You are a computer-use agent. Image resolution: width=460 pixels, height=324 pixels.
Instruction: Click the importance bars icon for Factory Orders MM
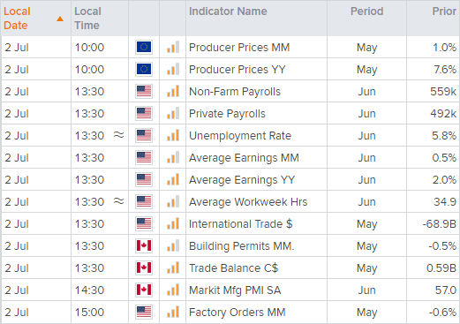point(173,312)
